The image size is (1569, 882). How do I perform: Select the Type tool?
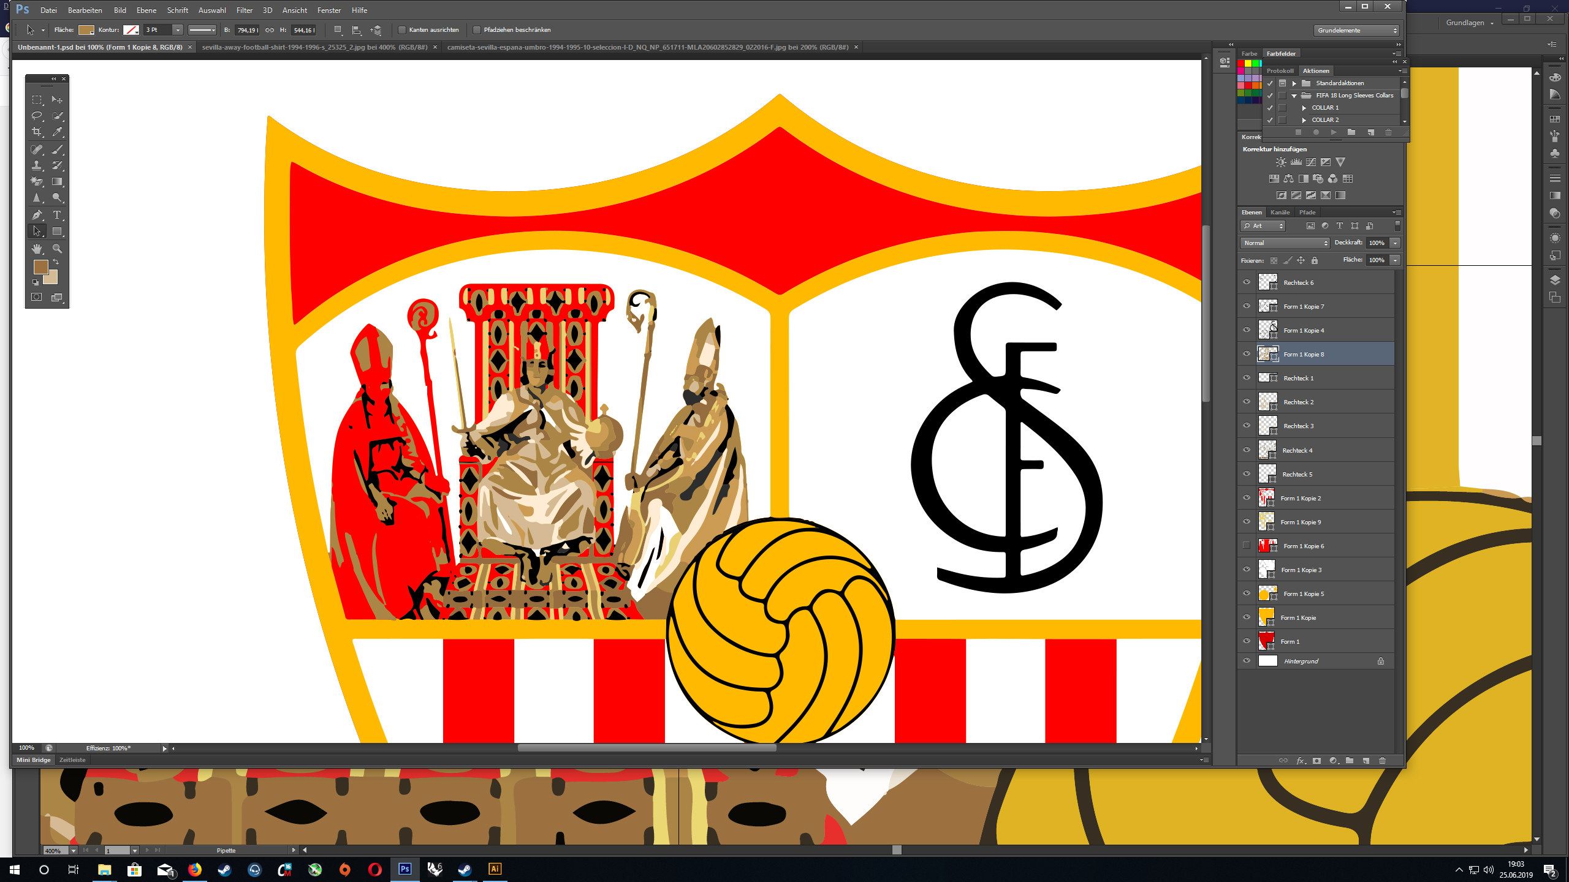point(57,215)
